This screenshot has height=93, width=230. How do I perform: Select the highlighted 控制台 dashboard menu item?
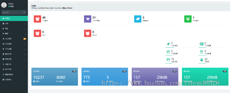point(14,18)
